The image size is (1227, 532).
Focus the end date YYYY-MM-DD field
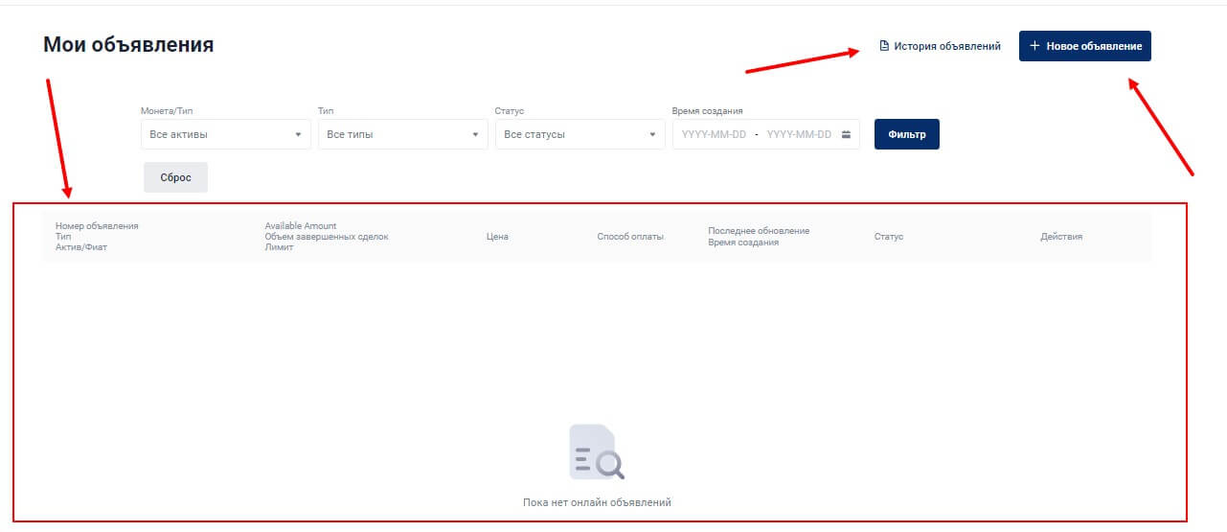click(799, 134)
